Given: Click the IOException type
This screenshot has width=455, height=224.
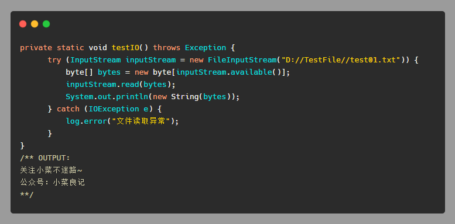Looking at the screenshot, I should pyautogui.click(x=114, y=109).
